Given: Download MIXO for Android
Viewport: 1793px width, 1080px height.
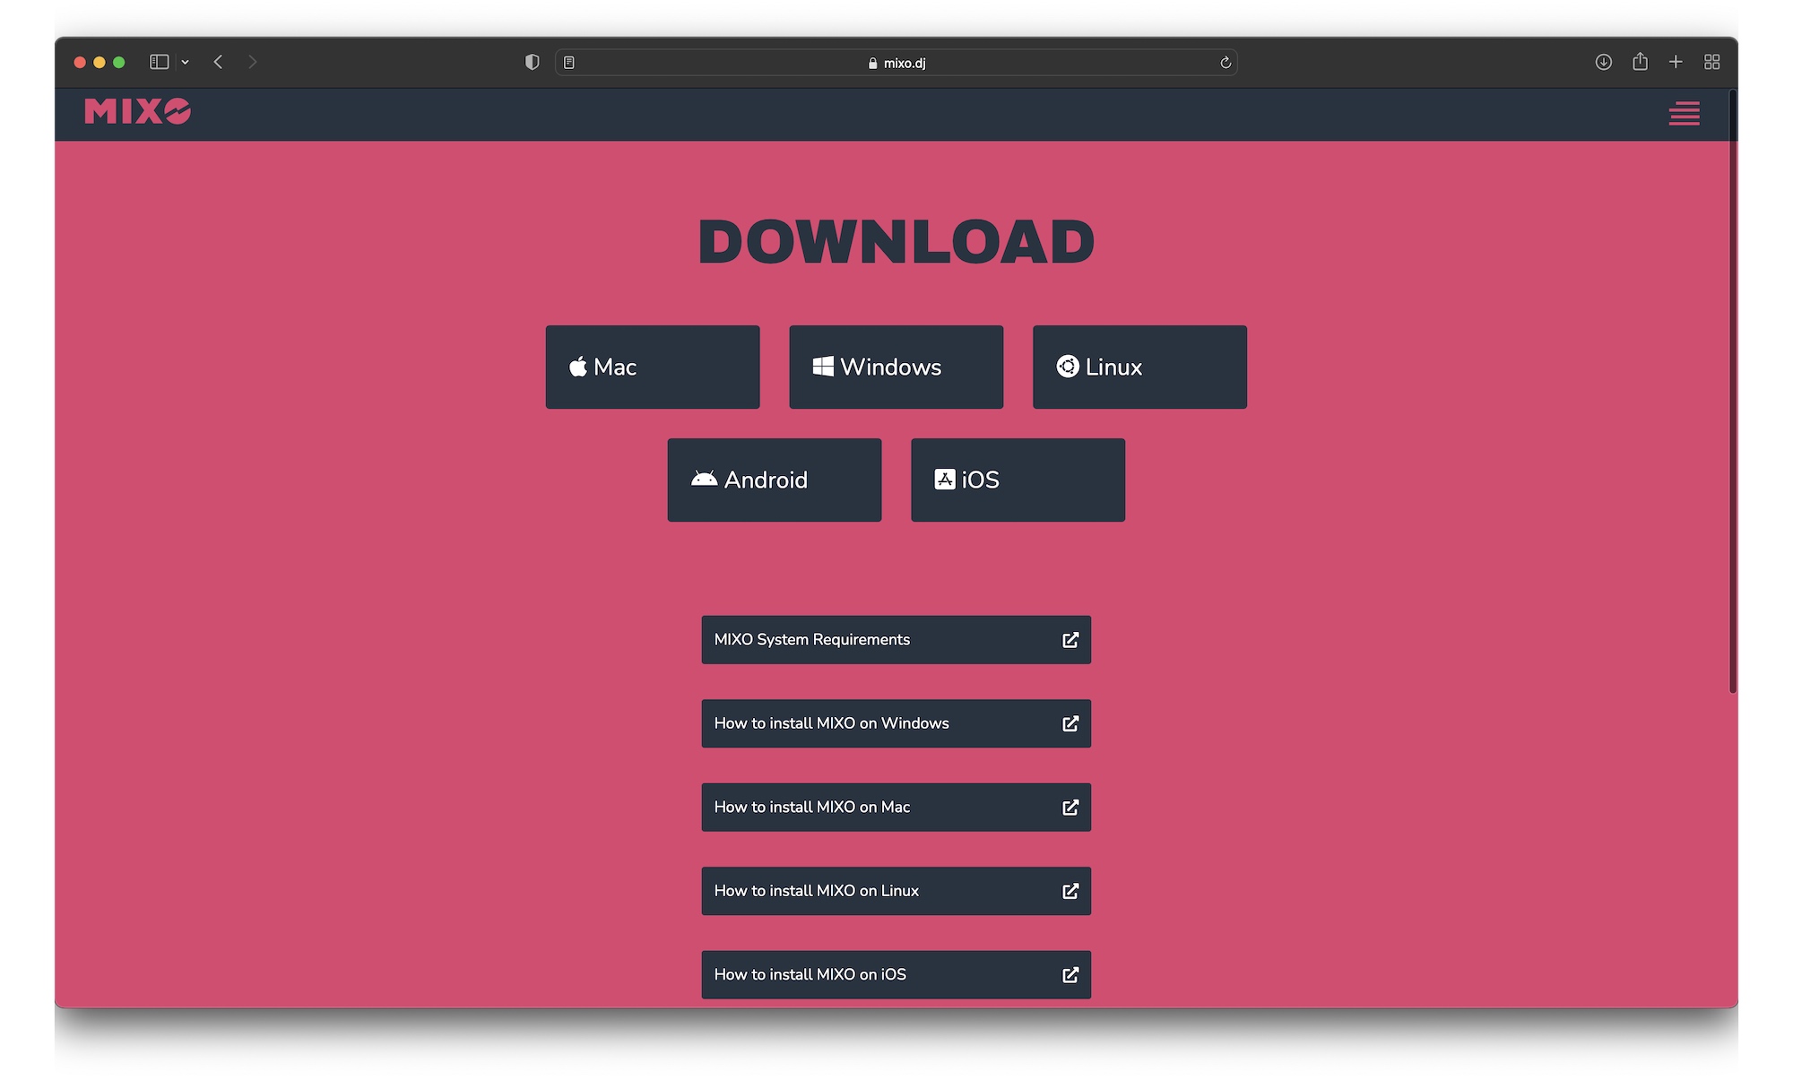Looking at the screenshot, I should coord(775,480).
